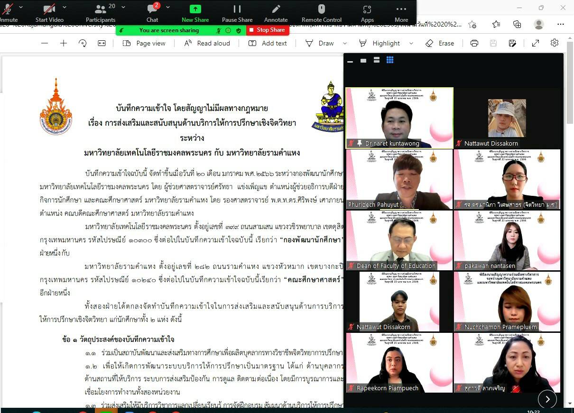This screenshot has width=574, height=413.
Task: Select Rapeekorn Piampuech video tile
Action: pos(399,363)
